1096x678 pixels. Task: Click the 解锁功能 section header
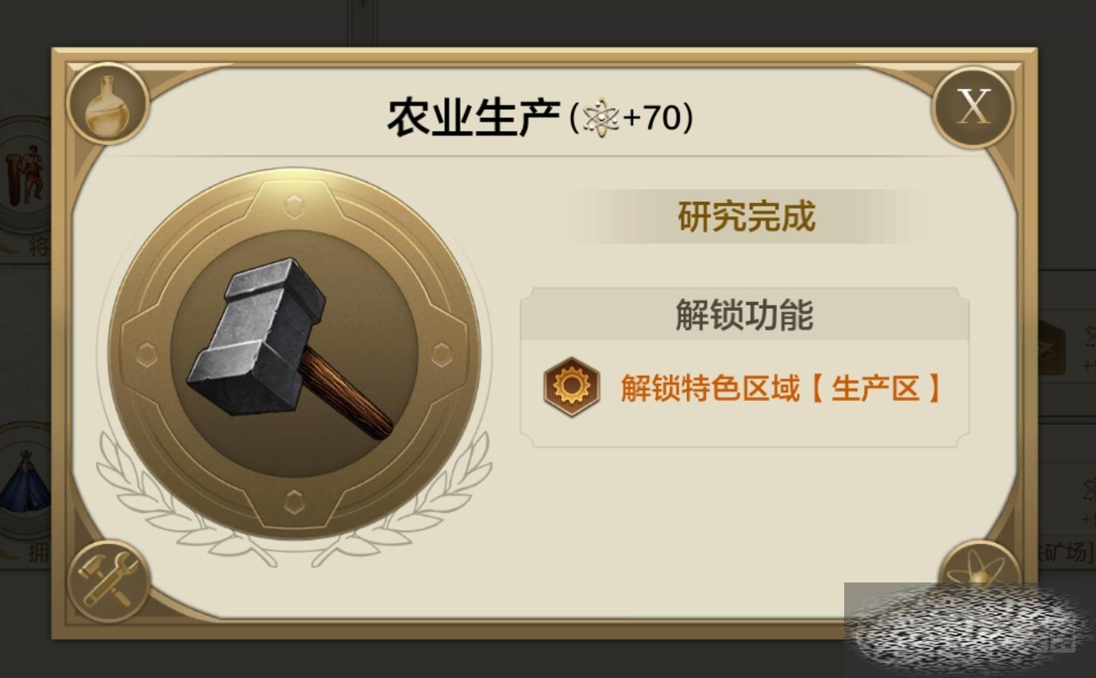(x=745, y=314)
